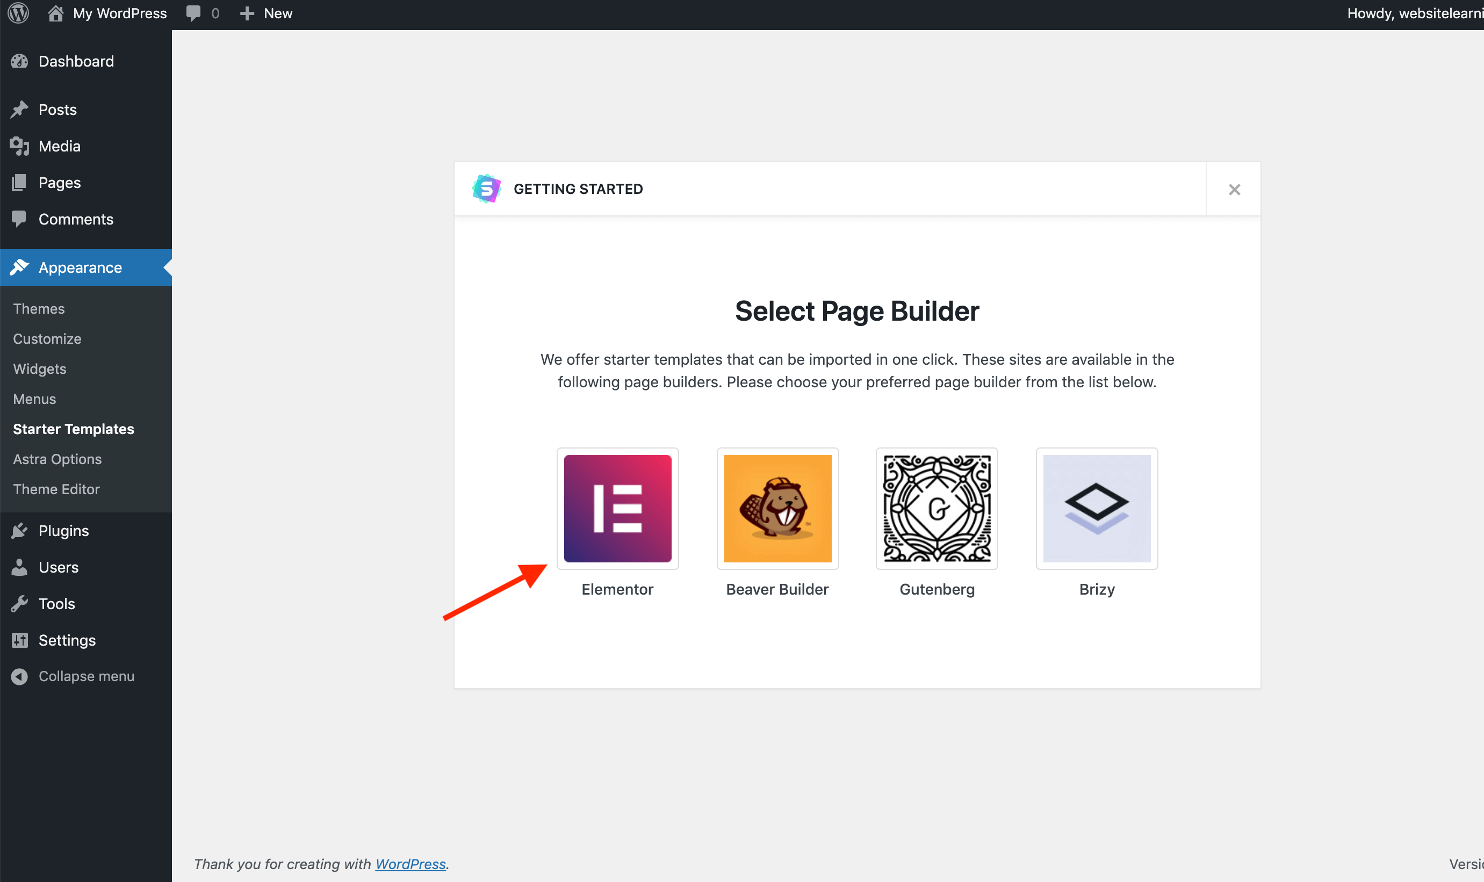Click the Select Page Builder heading
Screen dimensions: 1484x882
pos(857,312)
